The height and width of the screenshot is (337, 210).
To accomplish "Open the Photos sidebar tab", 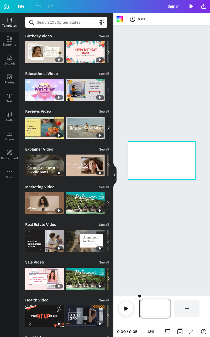I will point(9,79).
